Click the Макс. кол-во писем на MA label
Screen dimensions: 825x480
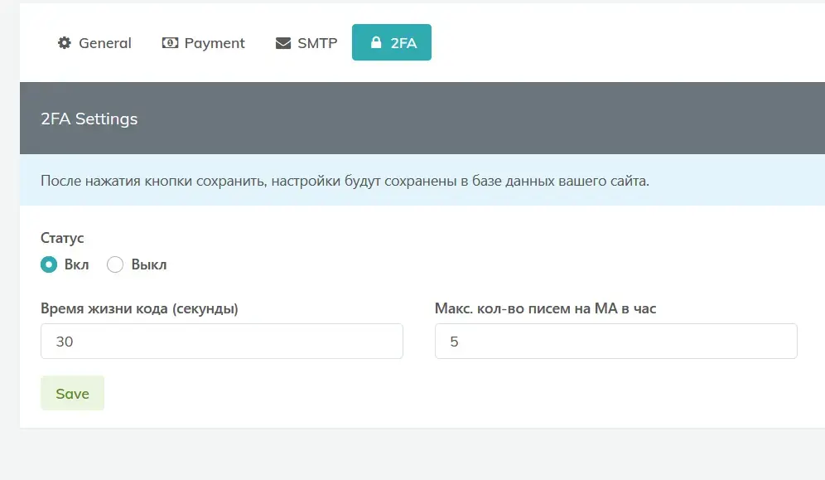coord(546,308)
